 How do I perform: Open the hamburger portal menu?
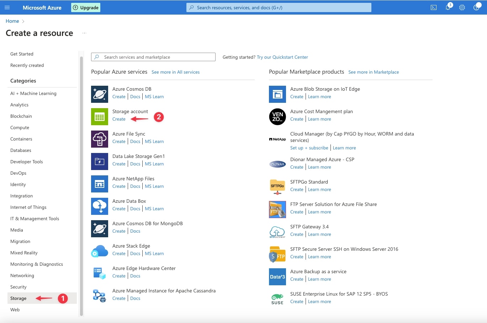pyautogui.click(x=7, y=7)
